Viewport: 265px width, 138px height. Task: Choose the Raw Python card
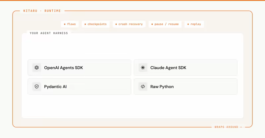(185, 86)
